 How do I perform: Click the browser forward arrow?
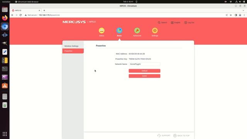click(16, 15)
